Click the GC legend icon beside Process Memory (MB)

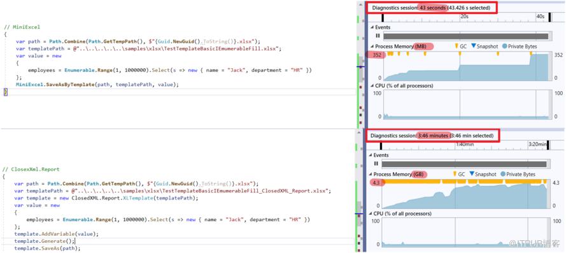456,47
